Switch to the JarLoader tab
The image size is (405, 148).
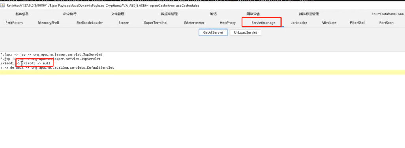click(299, 22)
